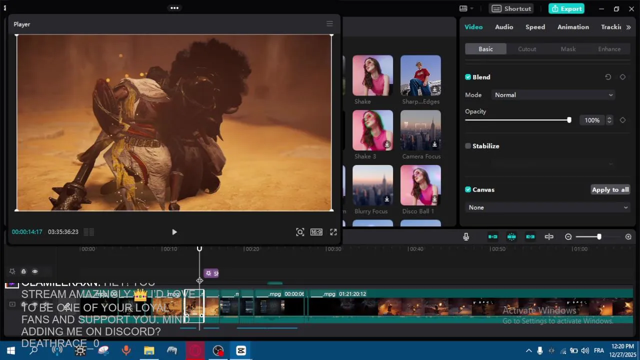This screenshot has height=360, width=640.
Task: Switch to the Speed tab
Action: [x=535, y=27]
